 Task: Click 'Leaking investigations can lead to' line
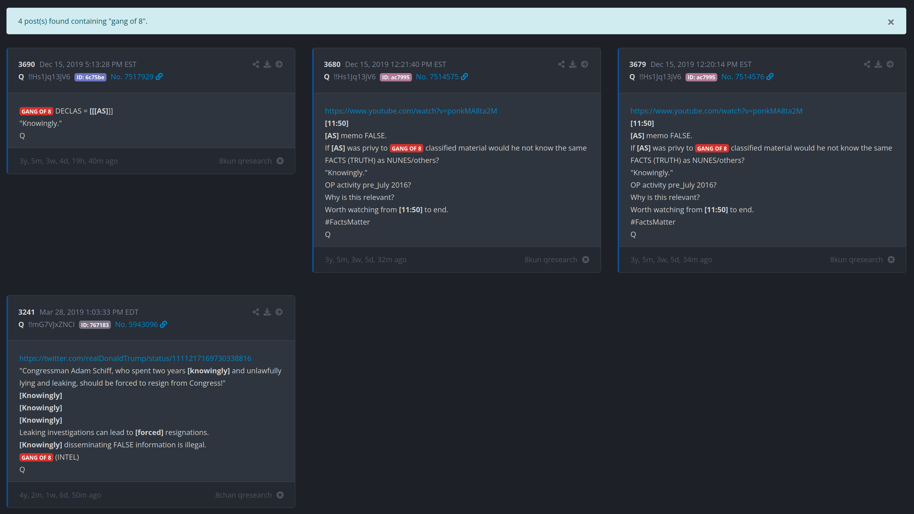(x=114, y=433)
